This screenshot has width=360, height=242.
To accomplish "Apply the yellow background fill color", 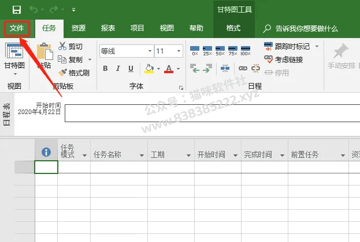I will pyautogui.click(x=149, y=69).
